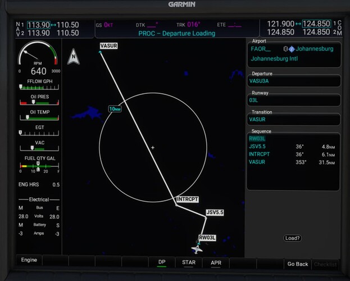Click the ENG HRS 0.5 value

coord(56,185)
